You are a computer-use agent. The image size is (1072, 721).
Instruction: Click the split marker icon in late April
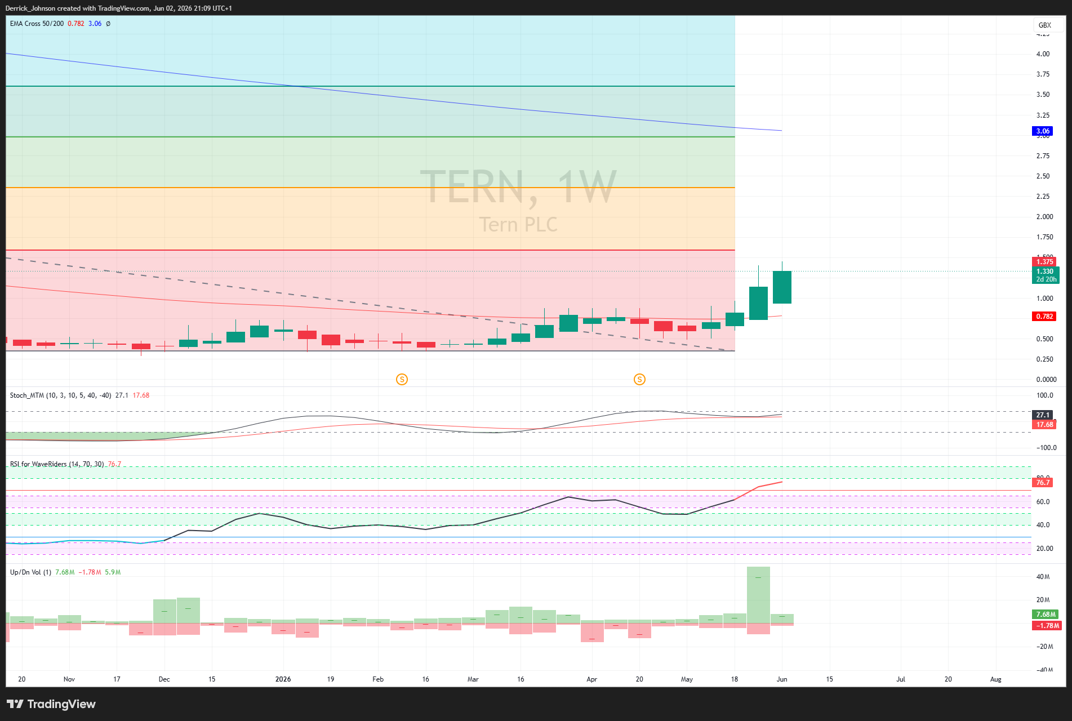639,379
